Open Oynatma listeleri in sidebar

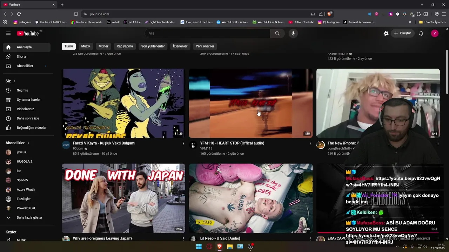coord(27,100)
